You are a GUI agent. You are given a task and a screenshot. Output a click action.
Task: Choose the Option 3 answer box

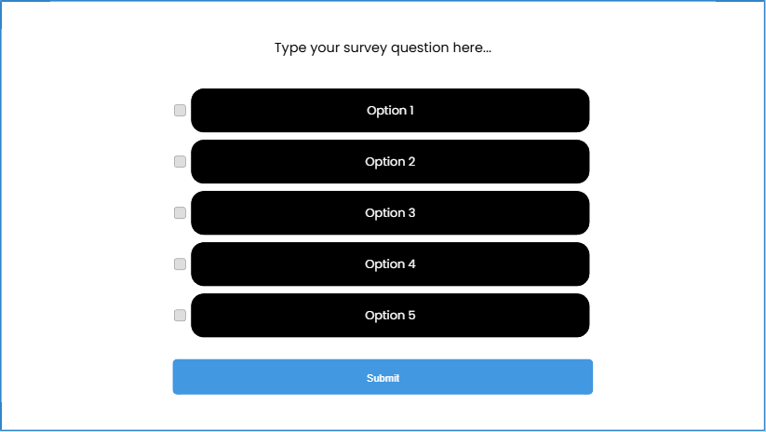[x=390, y=213]
